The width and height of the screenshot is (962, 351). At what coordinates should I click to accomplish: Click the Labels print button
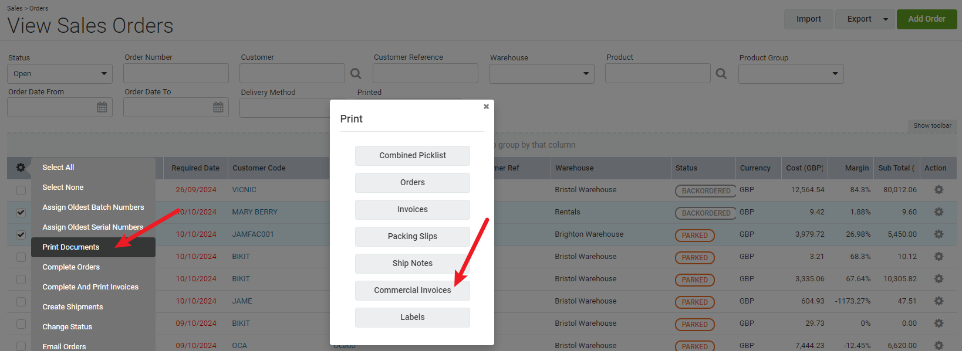tap(413, 318)
